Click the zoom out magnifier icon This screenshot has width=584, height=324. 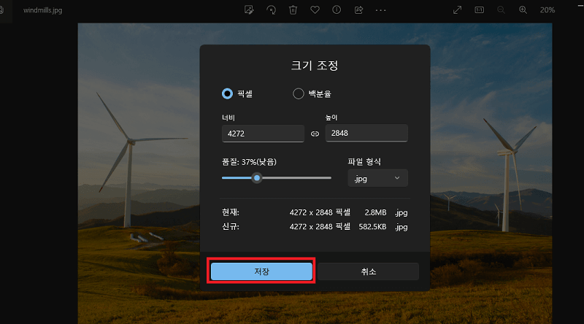[x=502, y=10]
